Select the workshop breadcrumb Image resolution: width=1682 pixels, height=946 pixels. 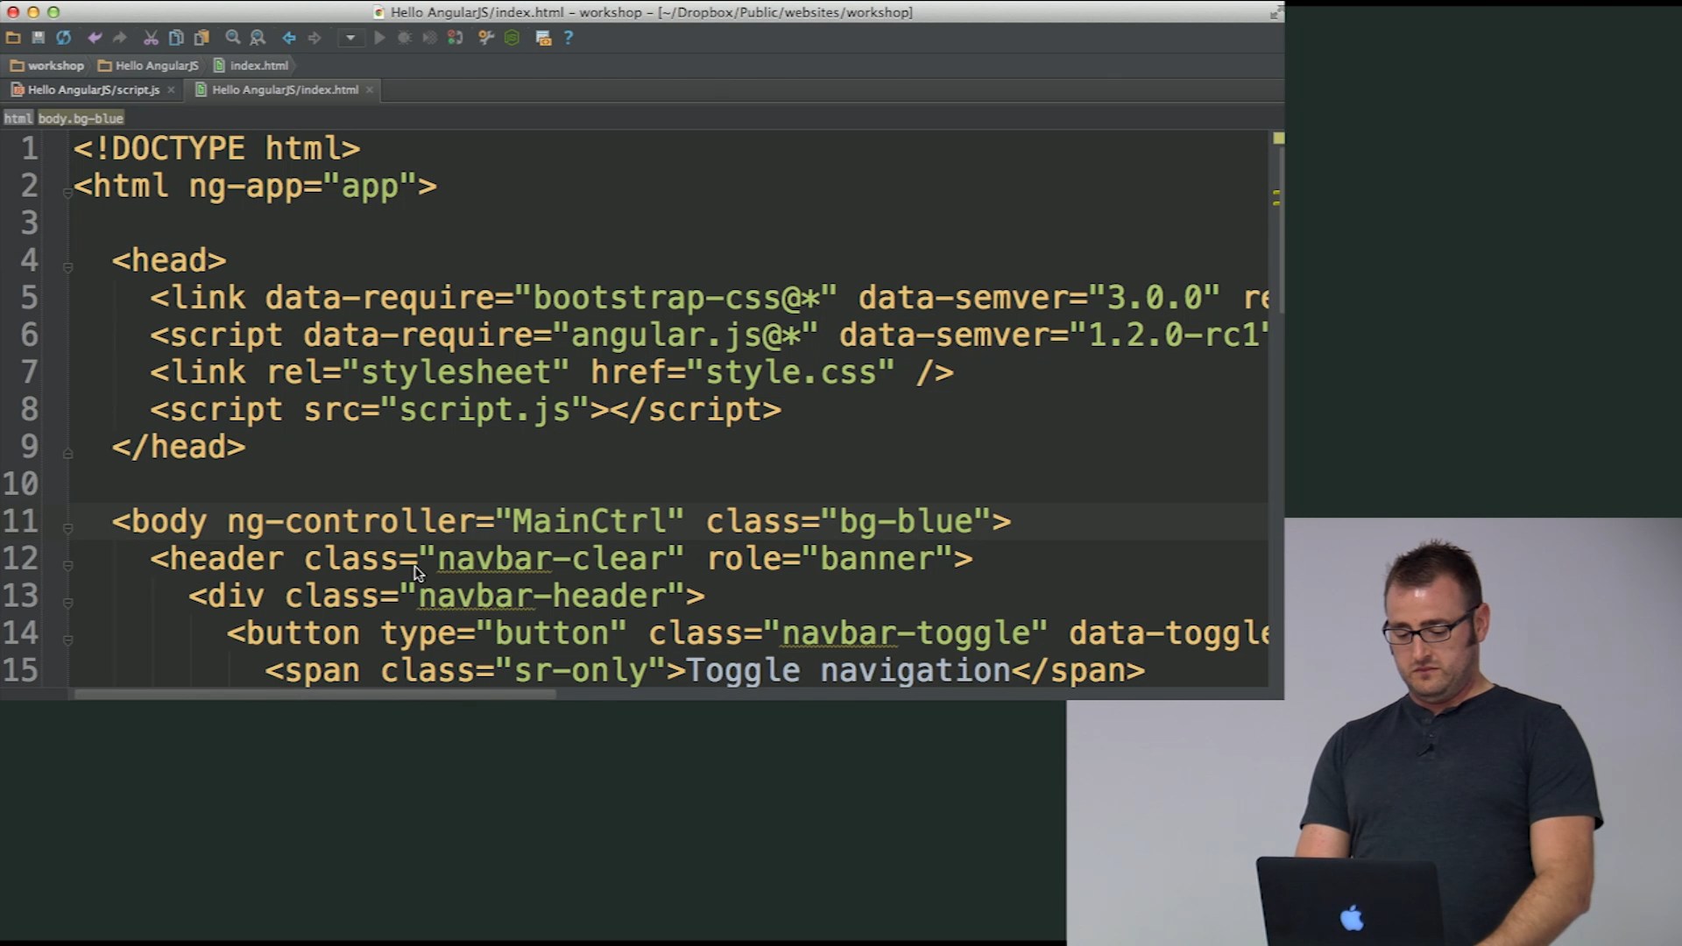(47, 66)
